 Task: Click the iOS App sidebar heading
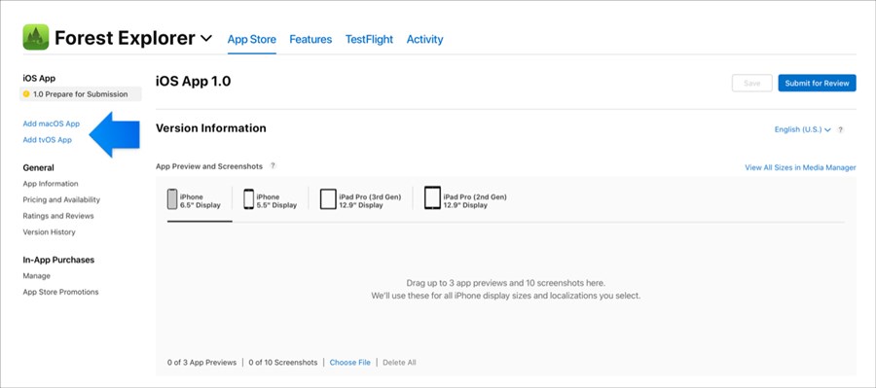click(x=39, y=79)
